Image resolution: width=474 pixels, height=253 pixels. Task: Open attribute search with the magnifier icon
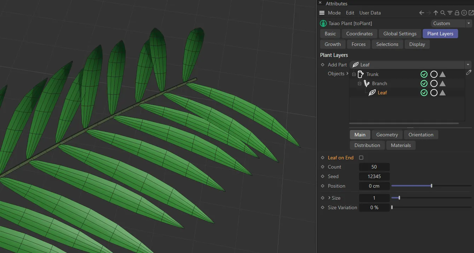tap(443, 13)
